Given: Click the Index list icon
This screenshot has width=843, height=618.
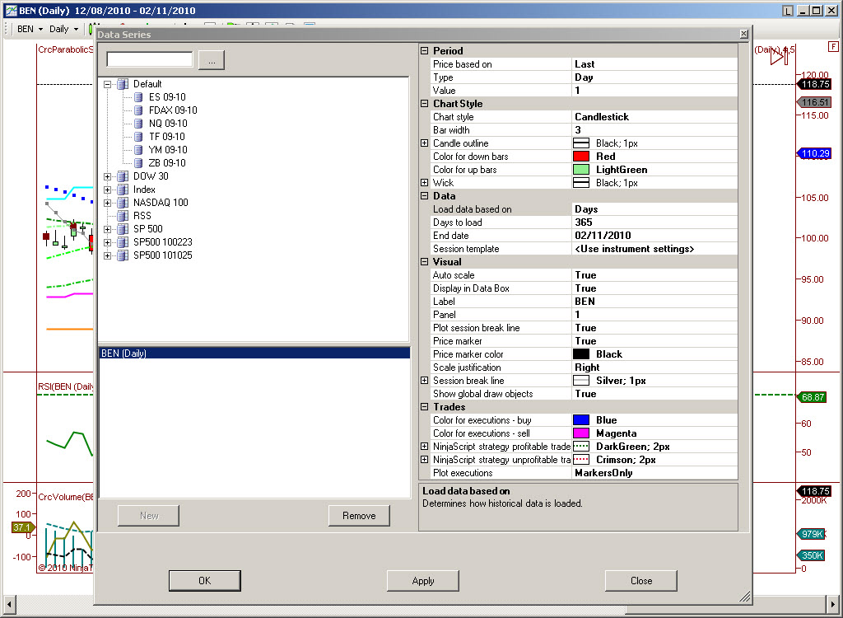Looking at the screenshot, I should (x=123, y=190).
